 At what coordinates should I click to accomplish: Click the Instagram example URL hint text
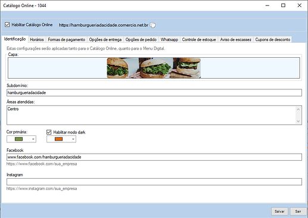coord(42,188)
